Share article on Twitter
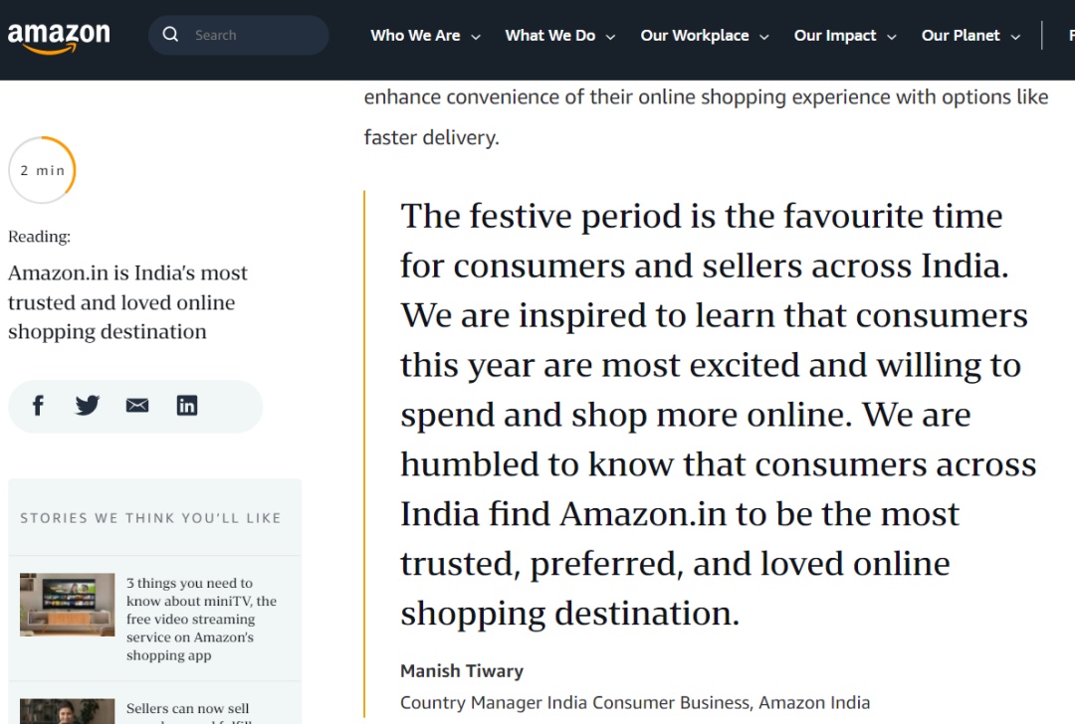 87,406
